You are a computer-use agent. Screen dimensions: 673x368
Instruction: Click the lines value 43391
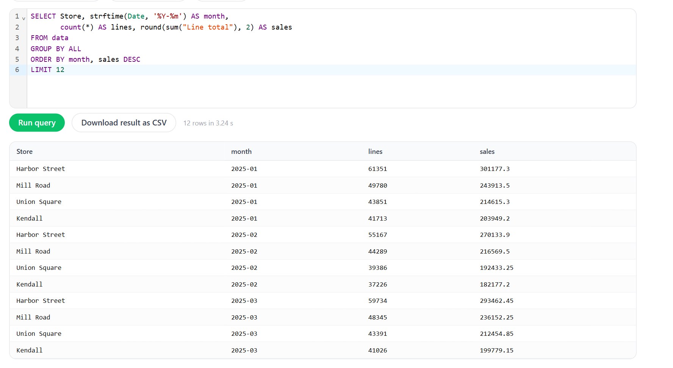coord(377,334)
